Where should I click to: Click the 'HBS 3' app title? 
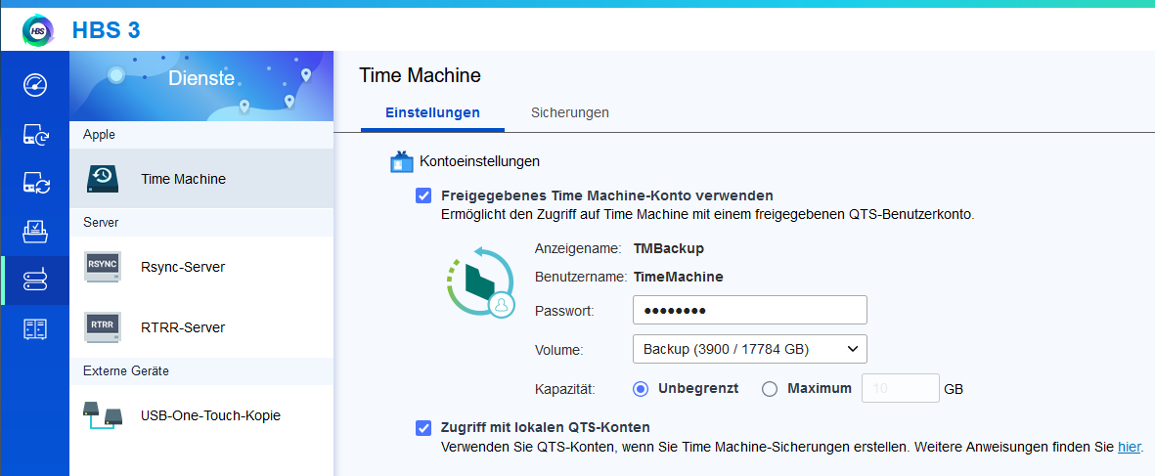(106, 30)
